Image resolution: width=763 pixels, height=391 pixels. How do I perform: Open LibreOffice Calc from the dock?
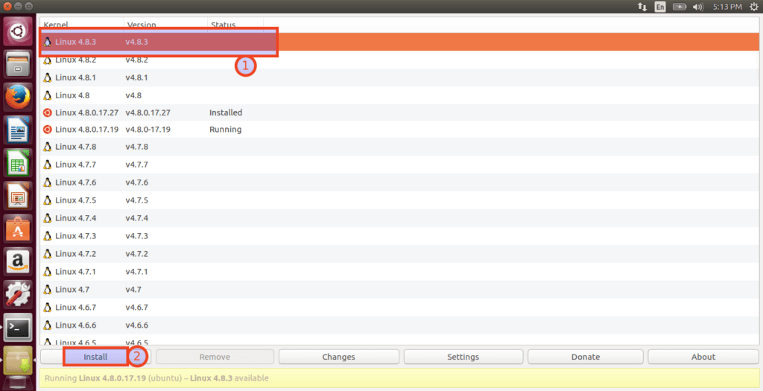click(18, 162)
